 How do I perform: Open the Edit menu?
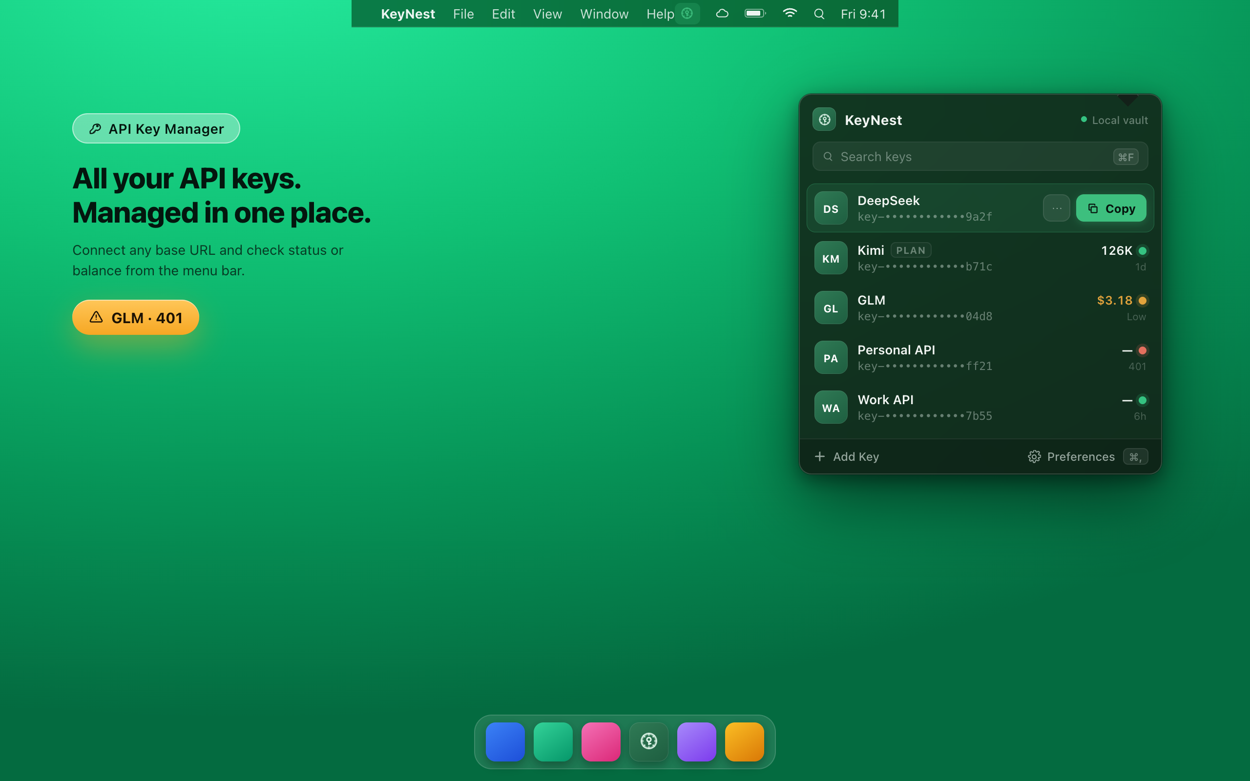pyautogui.click(x=503, y=14)
